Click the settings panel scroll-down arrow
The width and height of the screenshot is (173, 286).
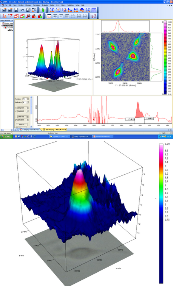pos(31,127)
